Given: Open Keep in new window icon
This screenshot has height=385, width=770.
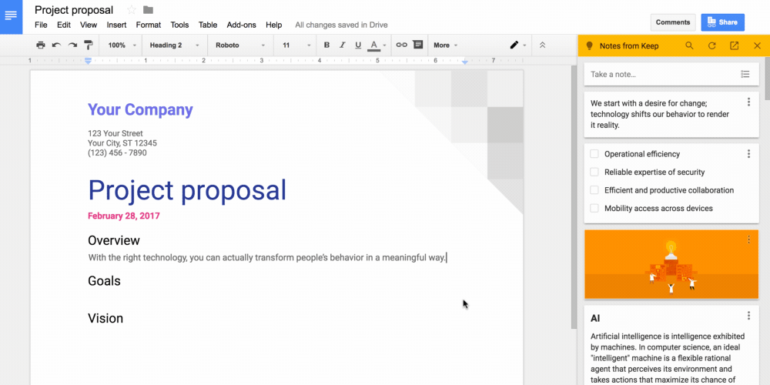Looking at the screenshot, I should pyautogui.click(x=734, y=46).
